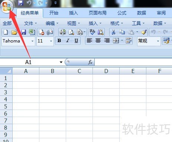This screenshot has height=142, width=172.
Task: Open the font size 11 dropdown
Action: pyautogui.click(x=51, y=41)
